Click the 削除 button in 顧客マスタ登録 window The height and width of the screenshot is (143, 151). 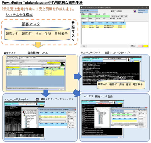(x=126, y=16)
